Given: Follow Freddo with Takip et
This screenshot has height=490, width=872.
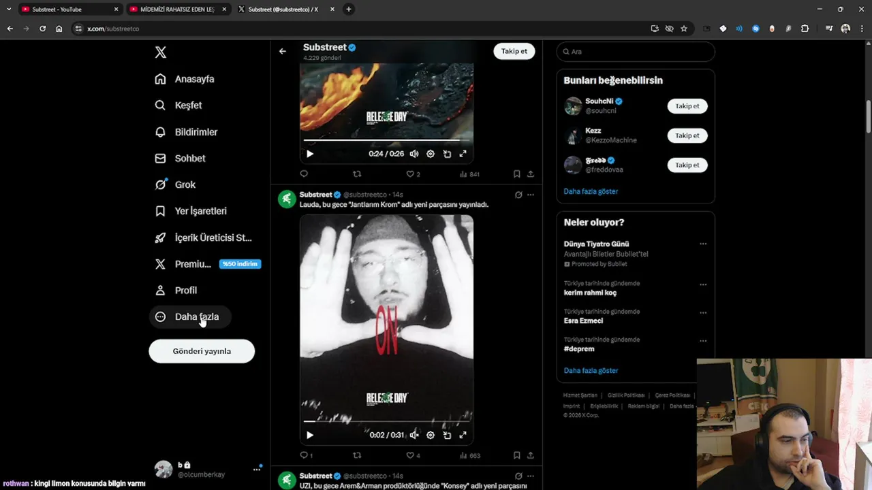Looking at the screenshot, I should point(687,165).
